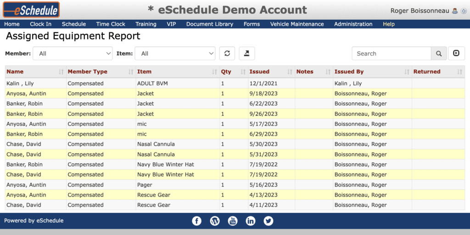Open the YouTube footer icon

coord(233,221)
